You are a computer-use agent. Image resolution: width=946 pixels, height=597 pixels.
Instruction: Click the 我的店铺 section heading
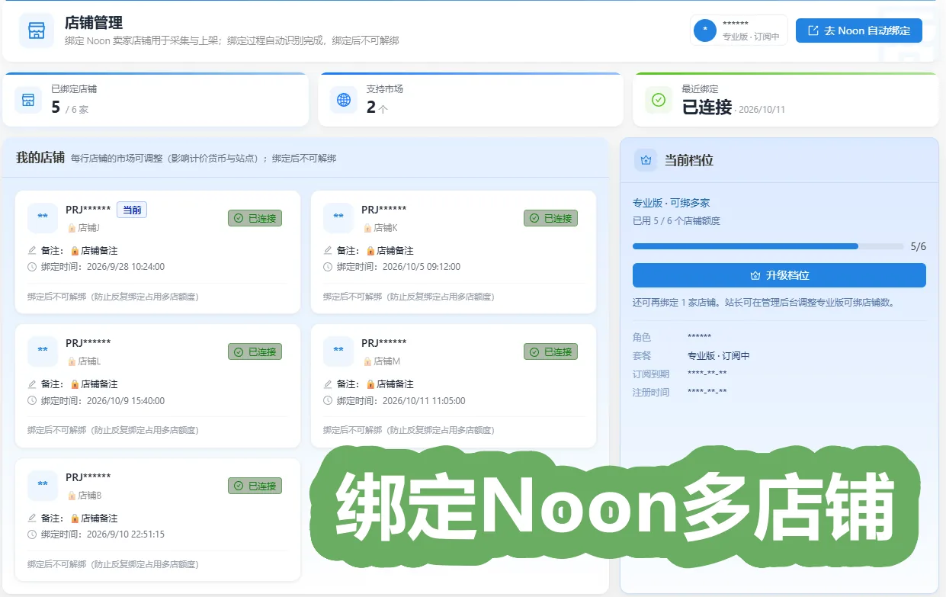(40, 158)
